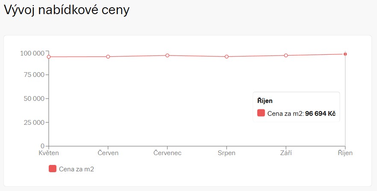377x191 pixels.
Task: Click the Květen x-axis label
Action: click(49, 153)
